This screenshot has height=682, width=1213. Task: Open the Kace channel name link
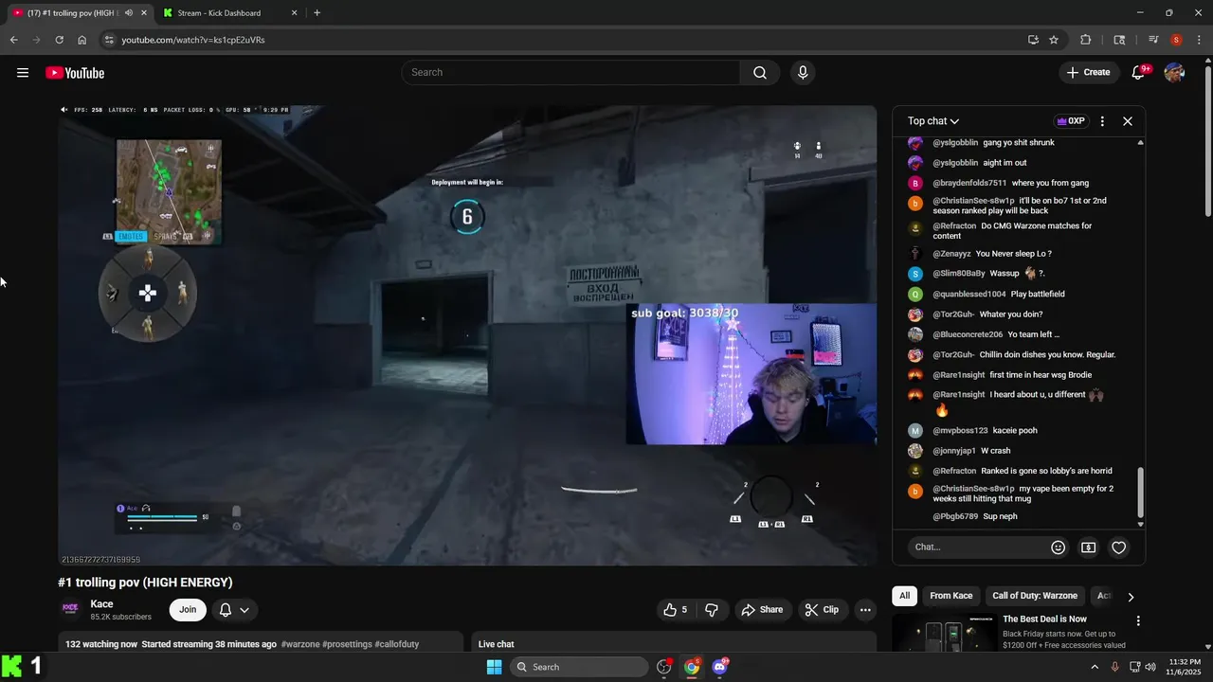[101, 604]
